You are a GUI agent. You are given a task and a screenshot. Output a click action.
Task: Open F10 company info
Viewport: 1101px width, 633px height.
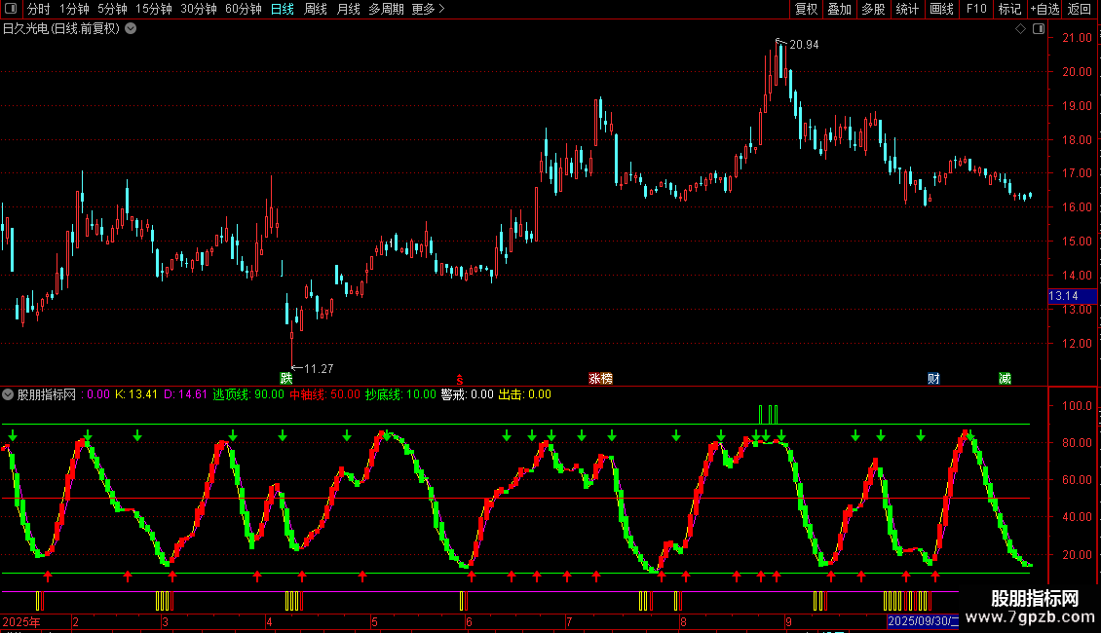tap(976, 9)
